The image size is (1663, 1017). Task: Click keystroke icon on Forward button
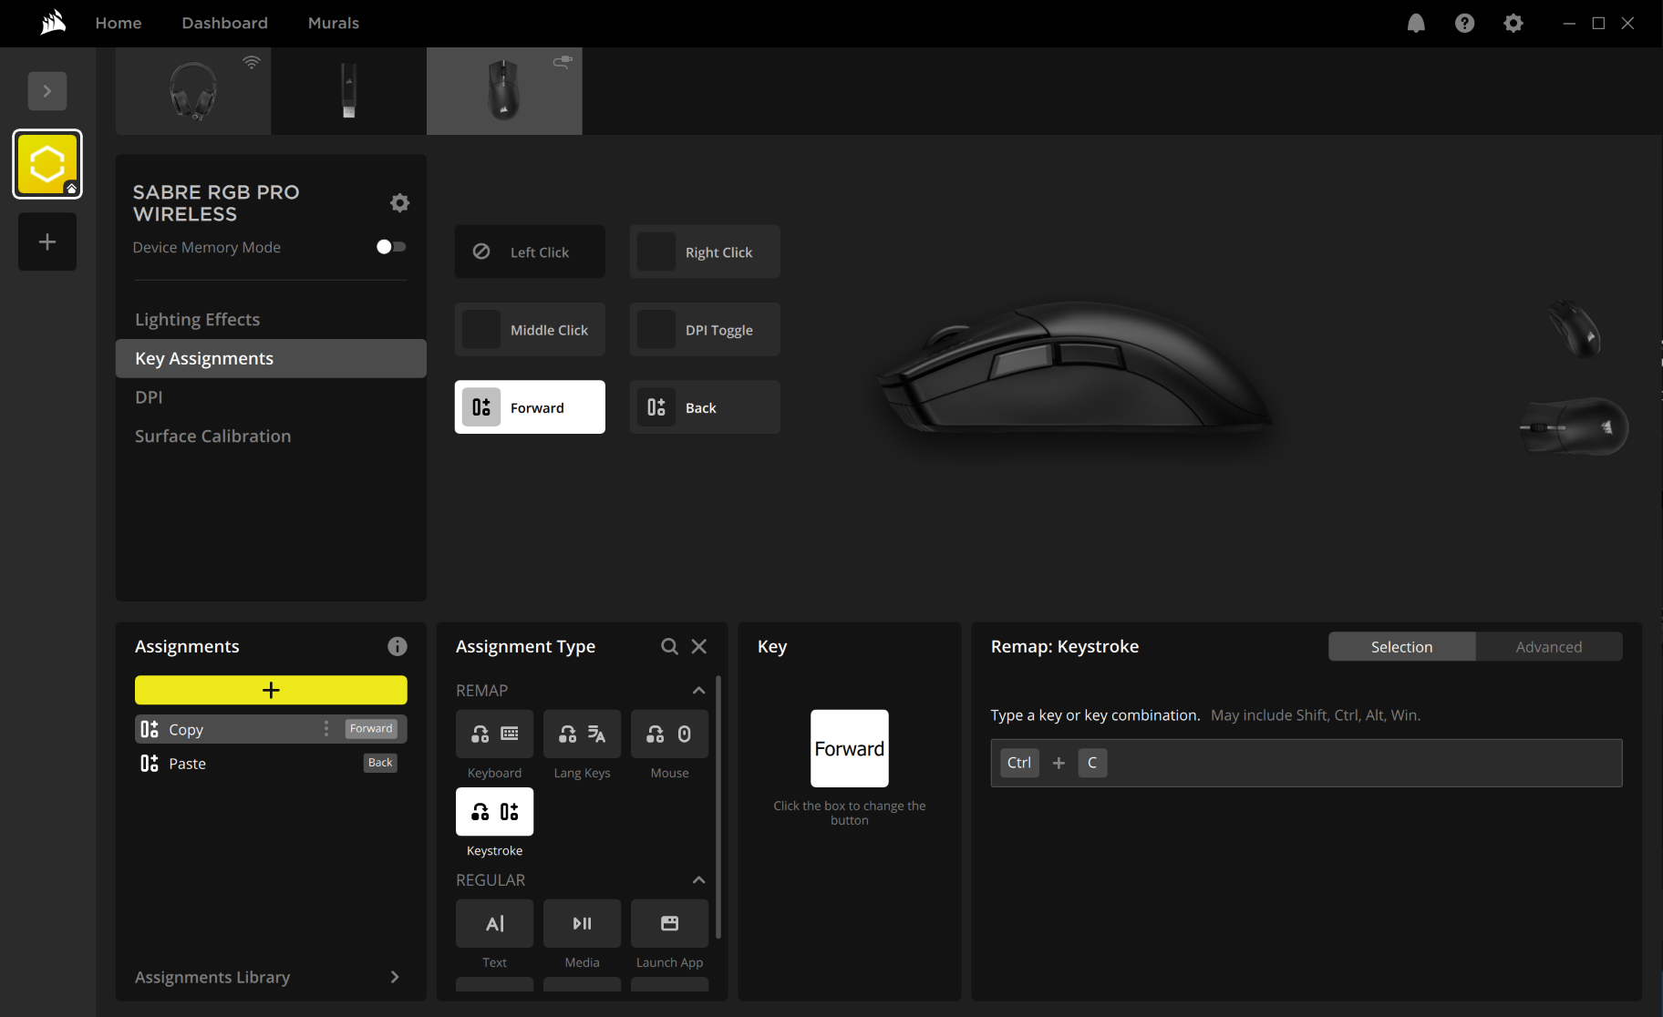coord(481,407)
